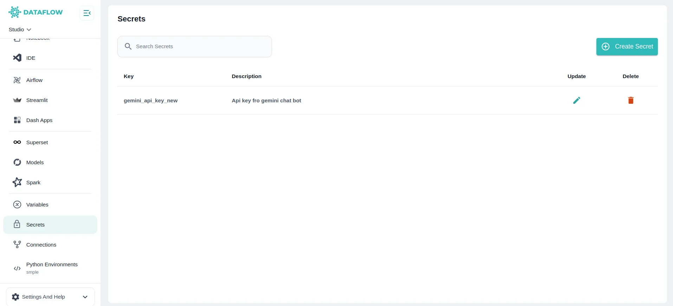
Task: Click the 'smple' environment subtitle
Action: [x=32, y=272]
